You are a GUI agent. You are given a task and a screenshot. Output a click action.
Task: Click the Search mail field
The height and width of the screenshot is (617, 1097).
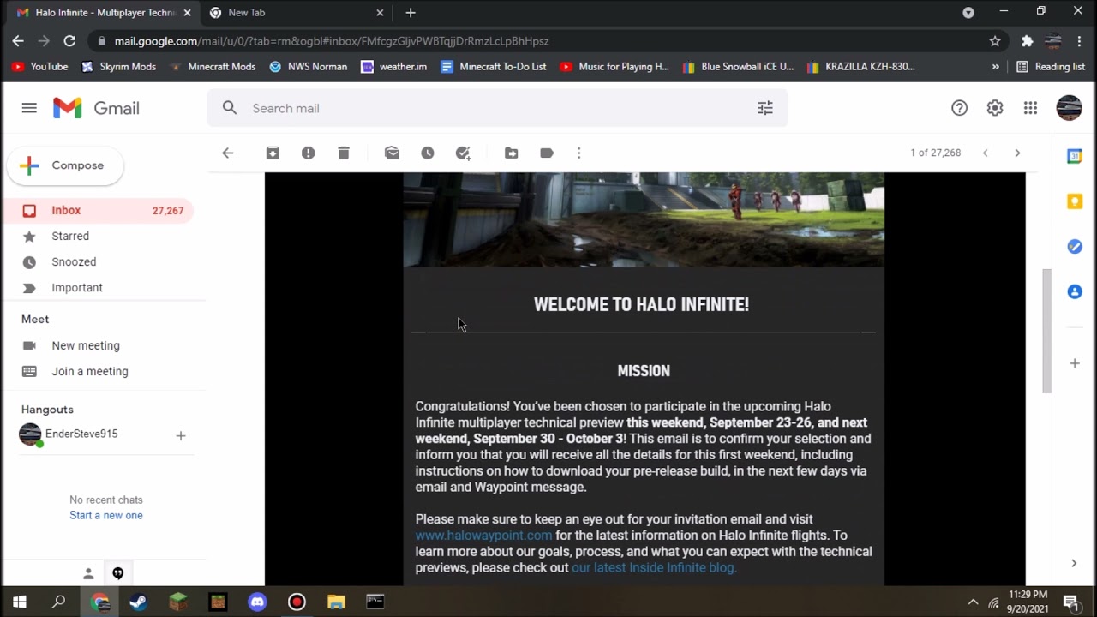click(497, 108)
